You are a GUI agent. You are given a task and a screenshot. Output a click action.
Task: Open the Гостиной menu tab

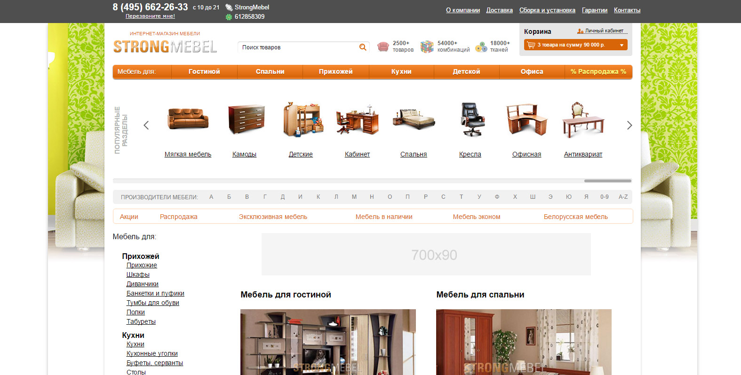[204, 71]
